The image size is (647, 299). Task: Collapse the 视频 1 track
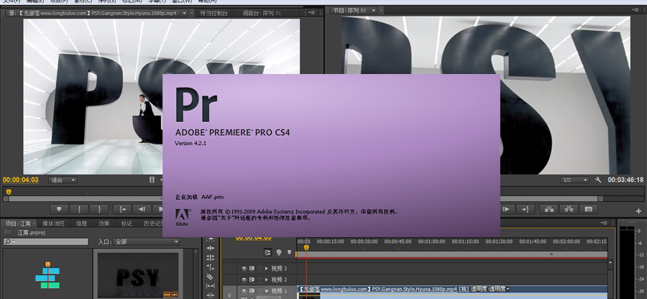(267, 291)
